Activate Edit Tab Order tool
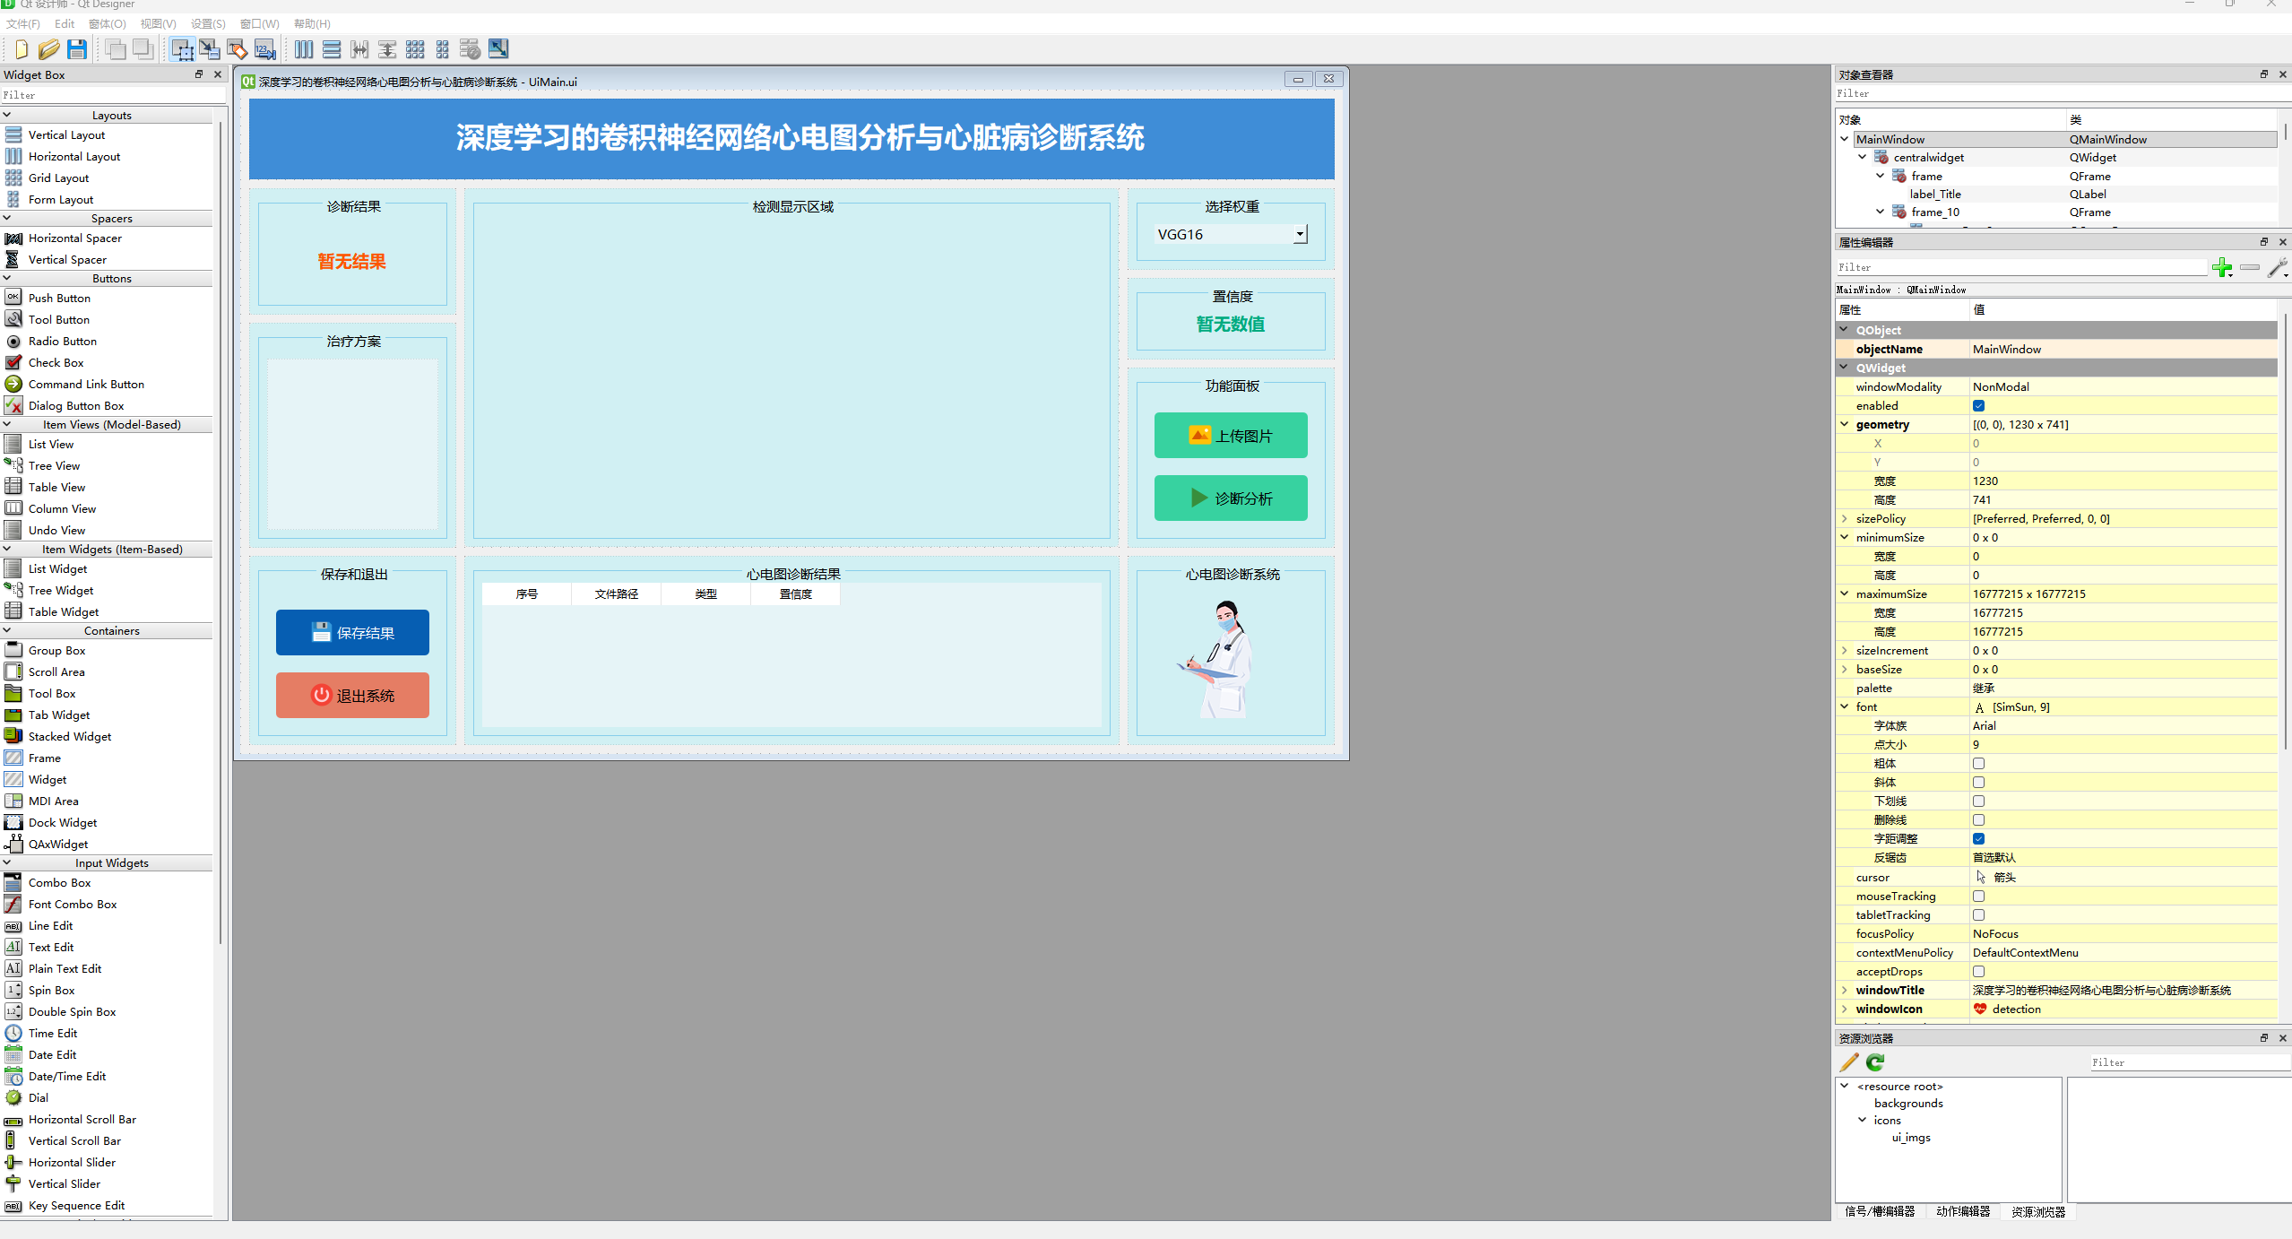Screen dimensions: 2292x1239 pos(265,49)
